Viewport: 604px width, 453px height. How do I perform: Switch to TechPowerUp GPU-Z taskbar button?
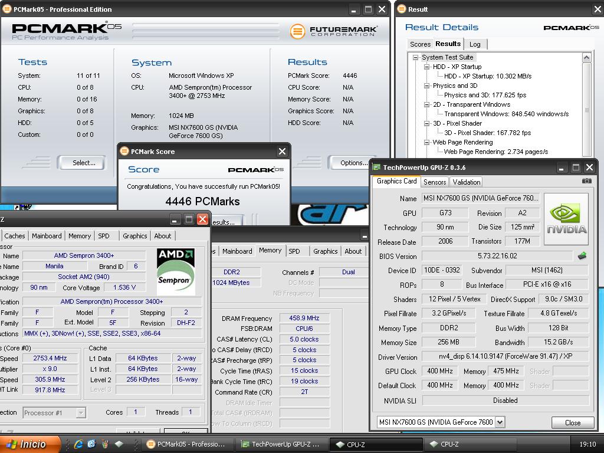point(281,444)
